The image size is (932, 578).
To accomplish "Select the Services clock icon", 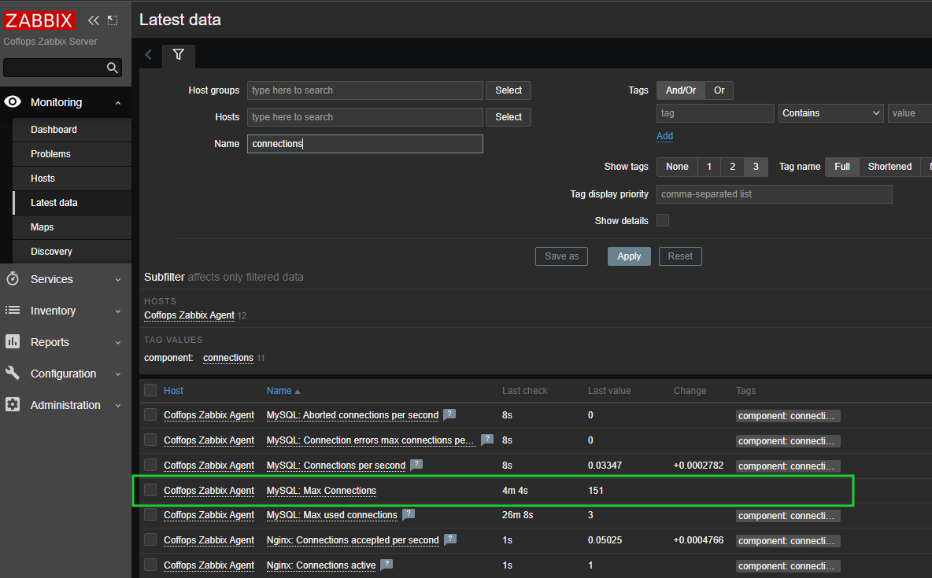I will [12, 279].
